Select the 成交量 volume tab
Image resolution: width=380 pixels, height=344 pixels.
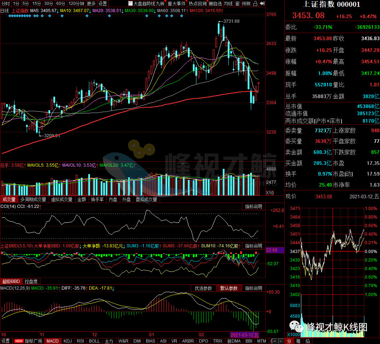tap(9, 199)
